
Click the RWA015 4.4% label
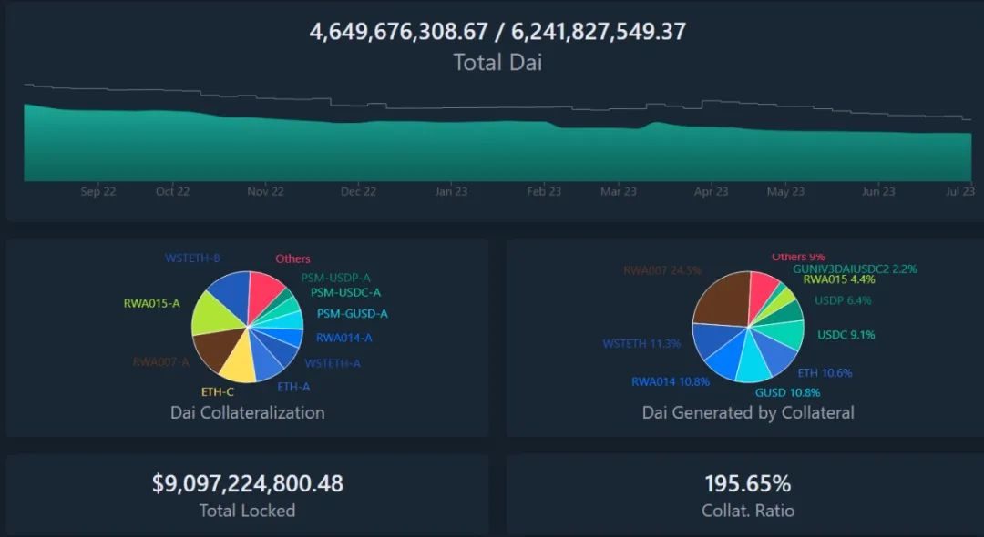[840, 279]
